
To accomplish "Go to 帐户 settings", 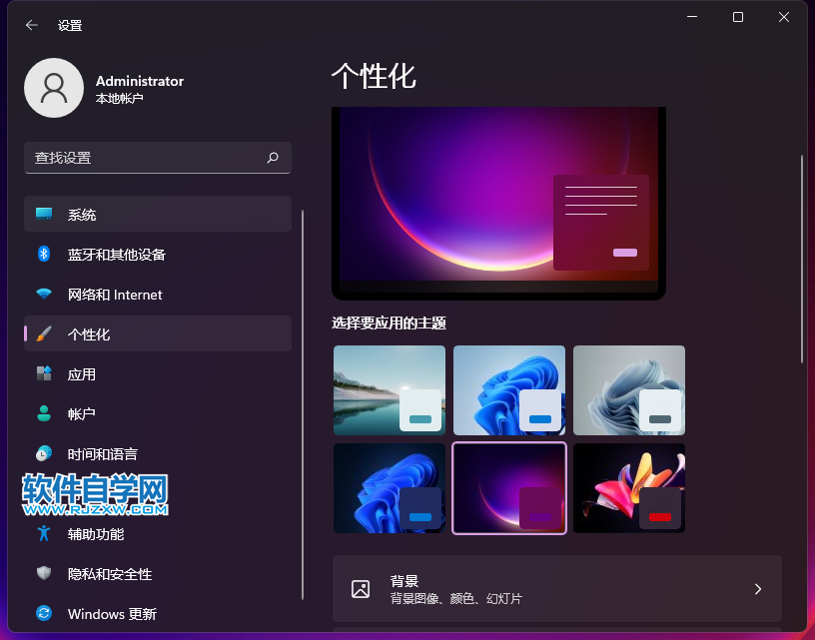I will (158, 413).
